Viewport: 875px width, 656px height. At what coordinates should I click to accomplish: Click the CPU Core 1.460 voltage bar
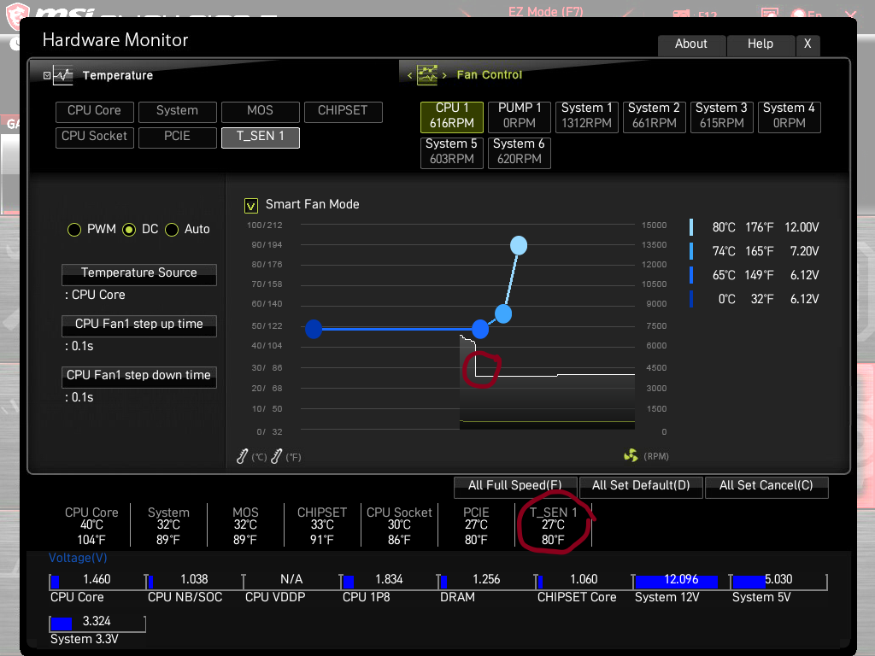pos(97,581)
